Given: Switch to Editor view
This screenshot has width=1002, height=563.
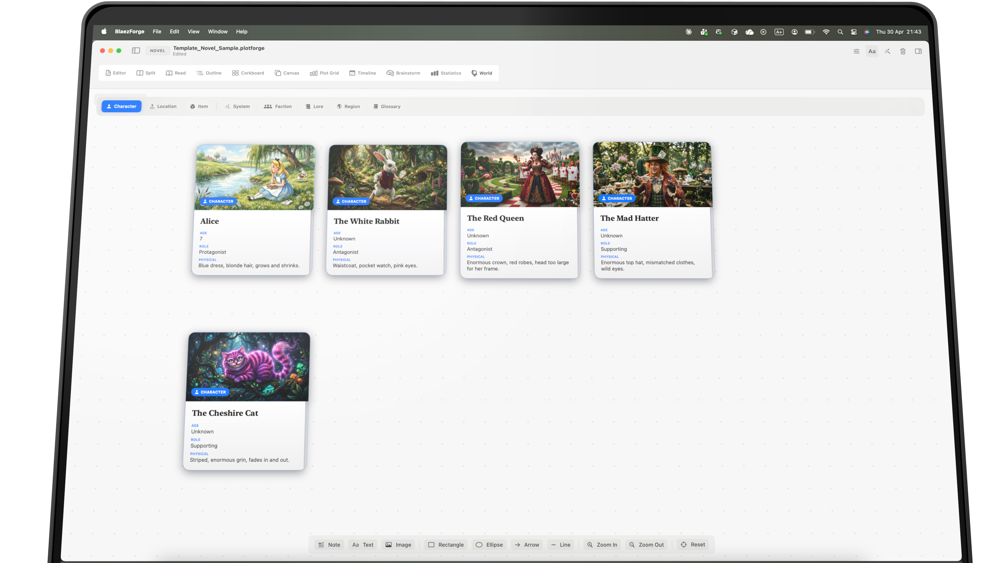Looking at the screenshot, I should [x=116, y=73].
